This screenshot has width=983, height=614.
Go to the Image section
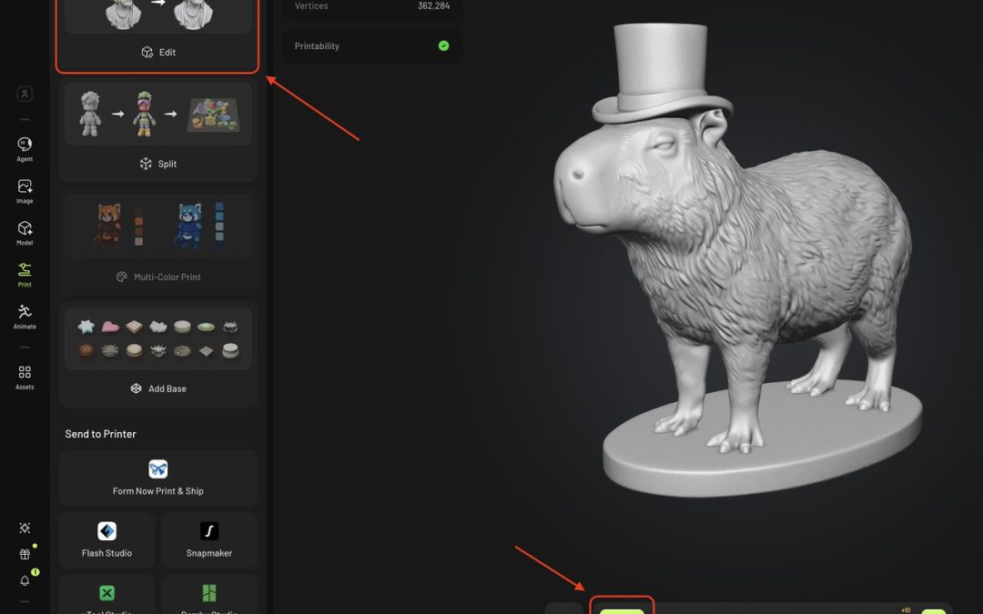(25, 191)
